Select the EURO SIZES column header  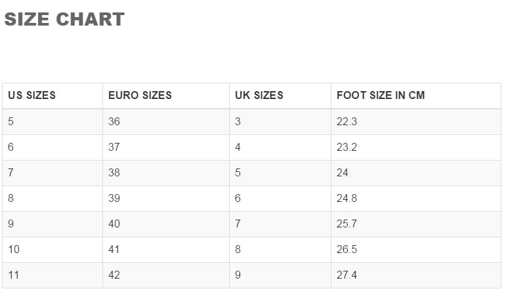point(166,96)
